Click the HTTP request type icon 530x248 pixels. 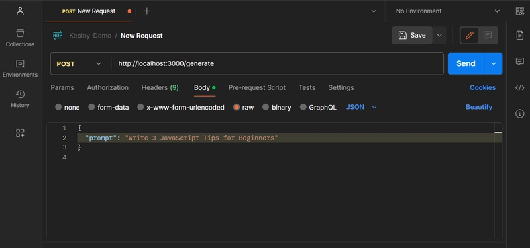click(58, 36)
